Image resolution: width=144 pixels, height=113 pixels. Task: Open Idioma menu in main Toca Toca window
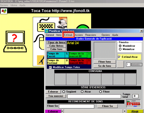tap(14, 5)
